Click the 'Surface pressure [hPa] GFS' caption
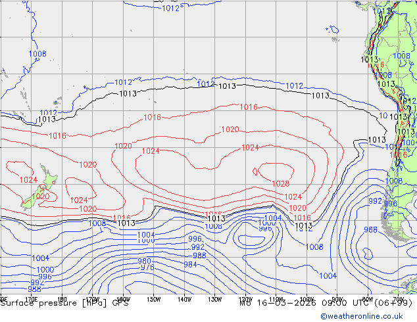Screen dimensions: 417x322 pos(64,303)
